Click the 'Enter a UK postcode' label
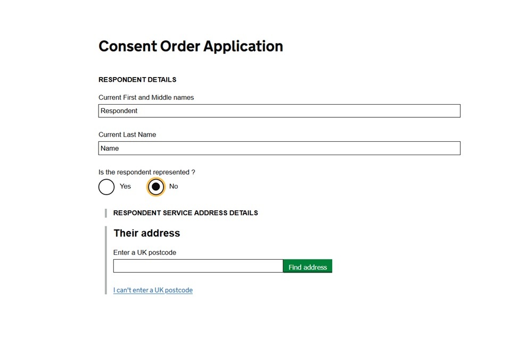Screen dimensions: 511x340 [145, 252]
